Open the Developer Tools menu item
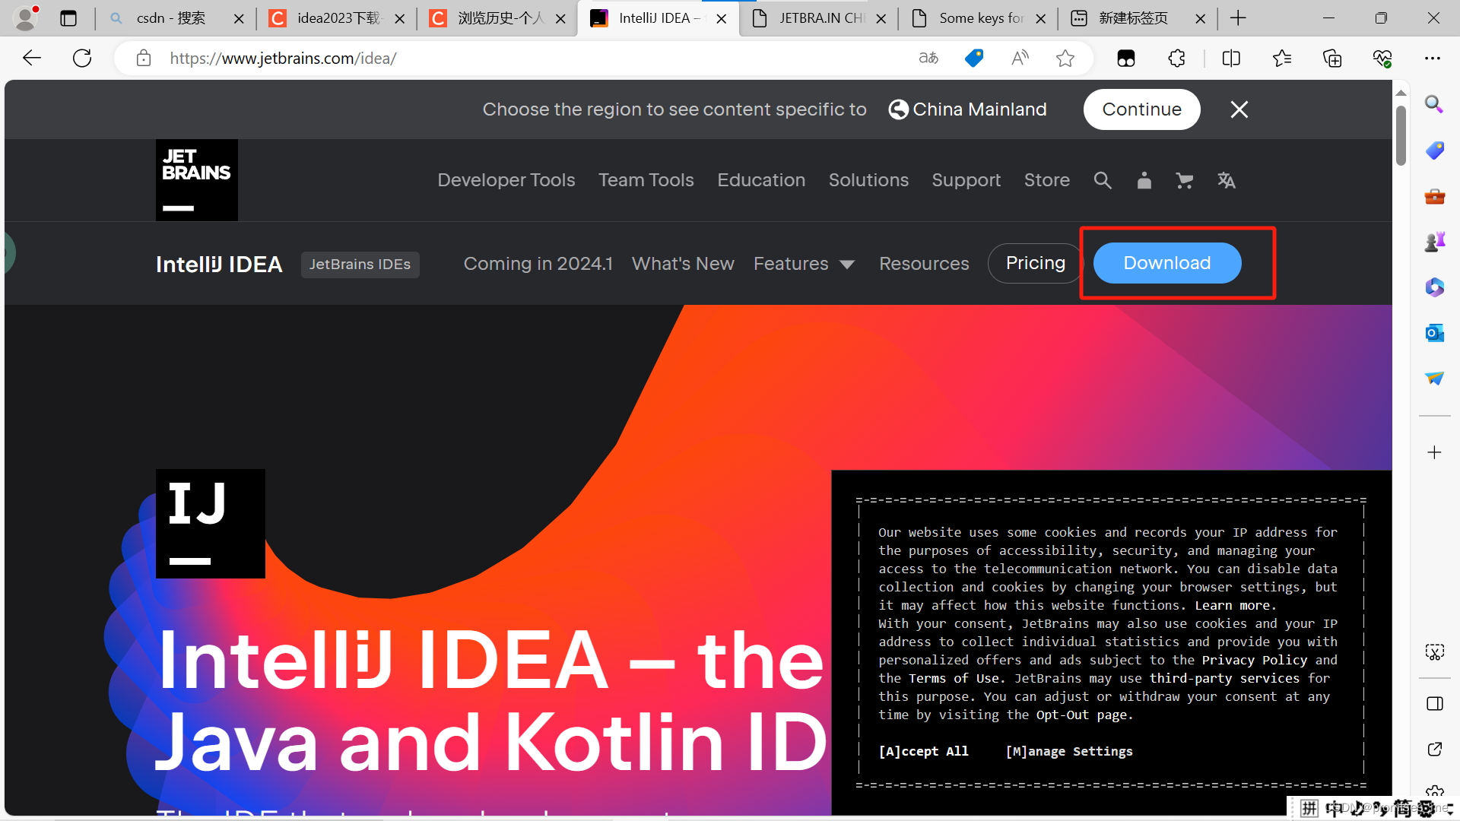Image resolution: width=1460 pixels, height=821 pixels. pyautogui.click(x=506, y=180)
